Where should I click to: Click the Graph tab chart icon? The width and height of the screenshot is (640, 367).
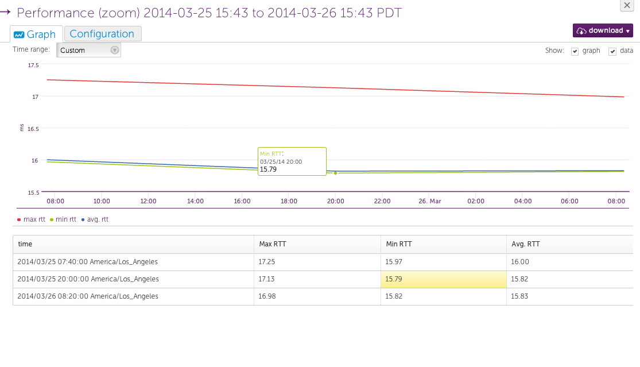click(19, 35)
